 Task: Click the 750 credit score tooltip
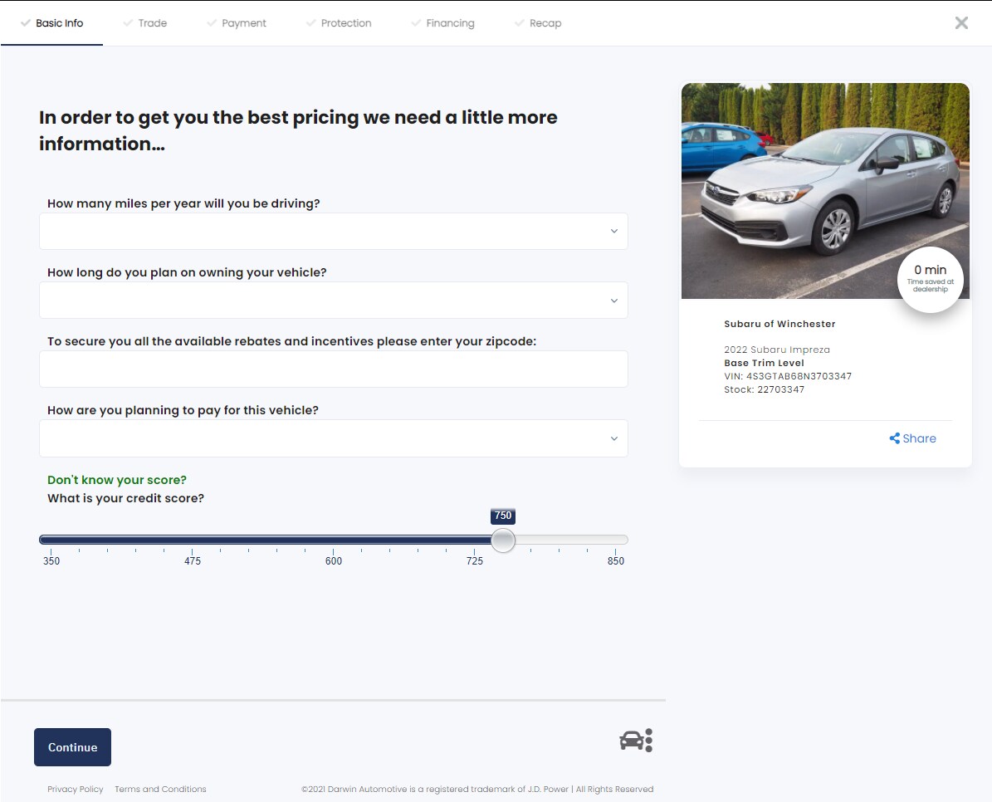(503, 516)
